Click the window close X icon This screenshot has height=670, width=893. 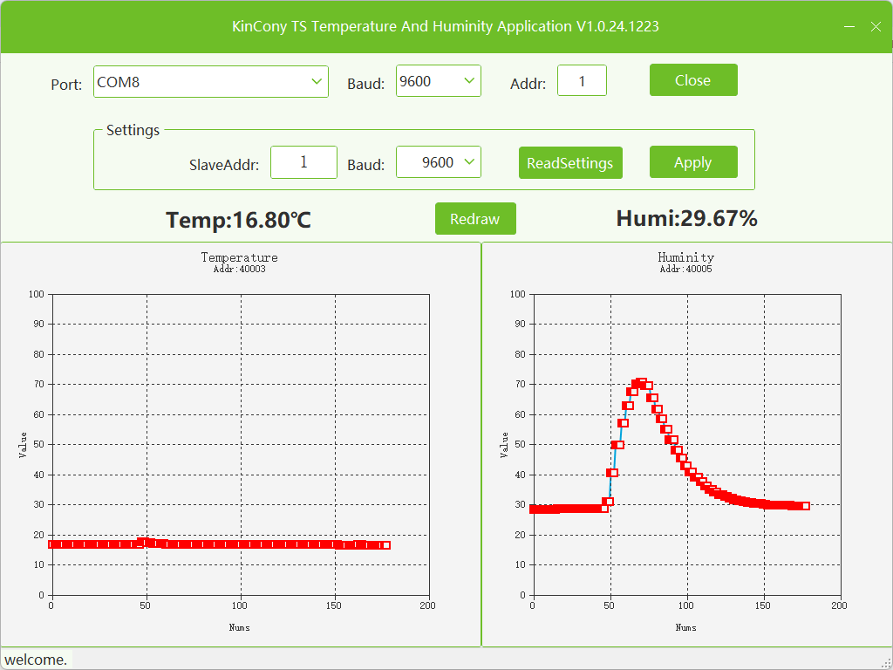(876, 27)
